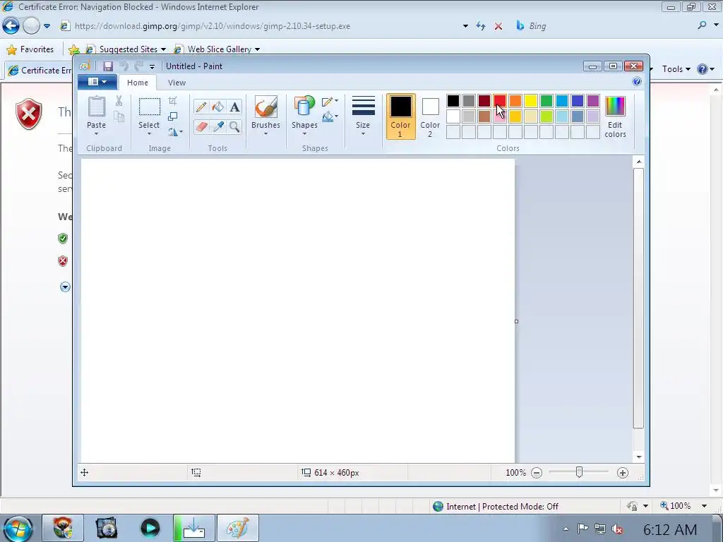
Task: Click the Favorites button in IE
Action: pyautogui.click(x=30, y=49)
